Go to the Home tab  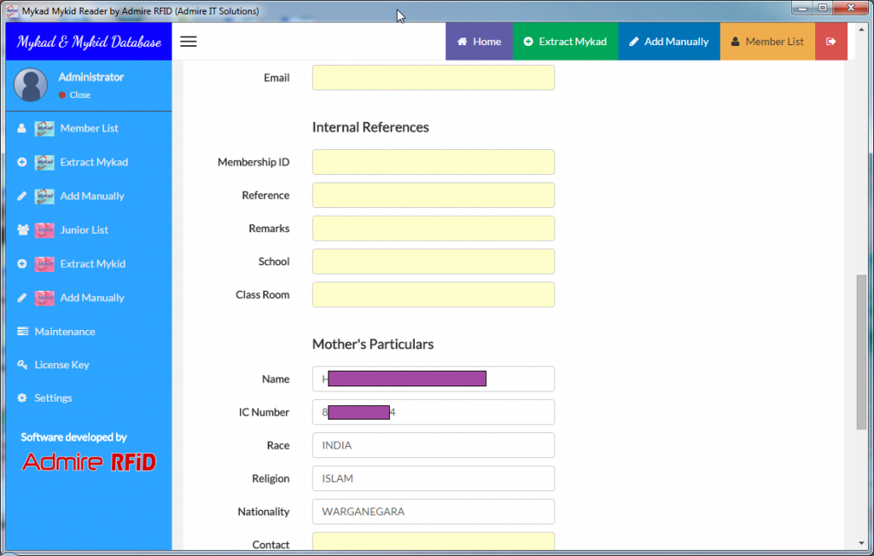pyautogui.click(x=479, y=42)
